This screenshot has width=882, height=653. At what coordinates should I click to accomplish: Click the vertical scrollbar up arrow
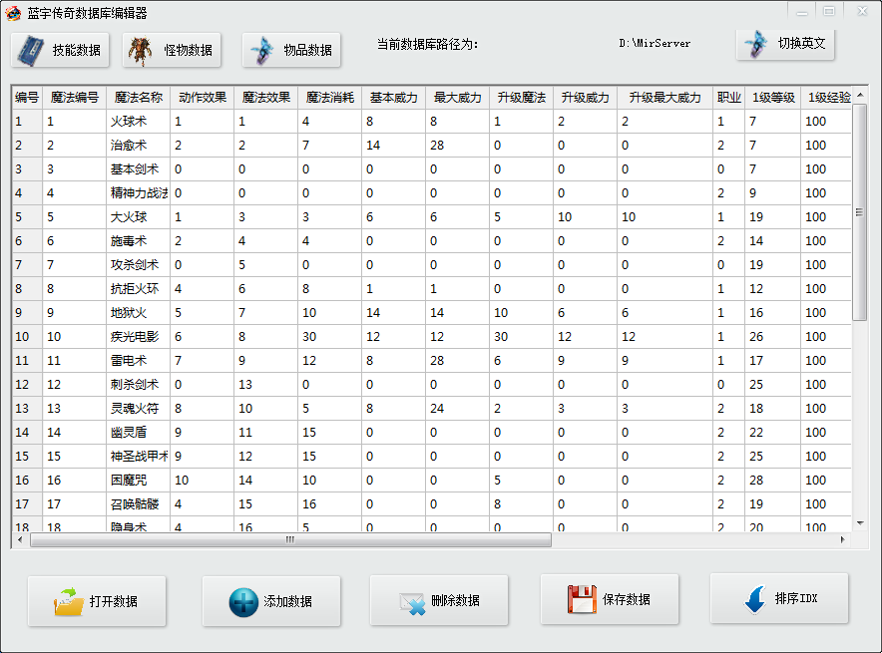(860, 95)
